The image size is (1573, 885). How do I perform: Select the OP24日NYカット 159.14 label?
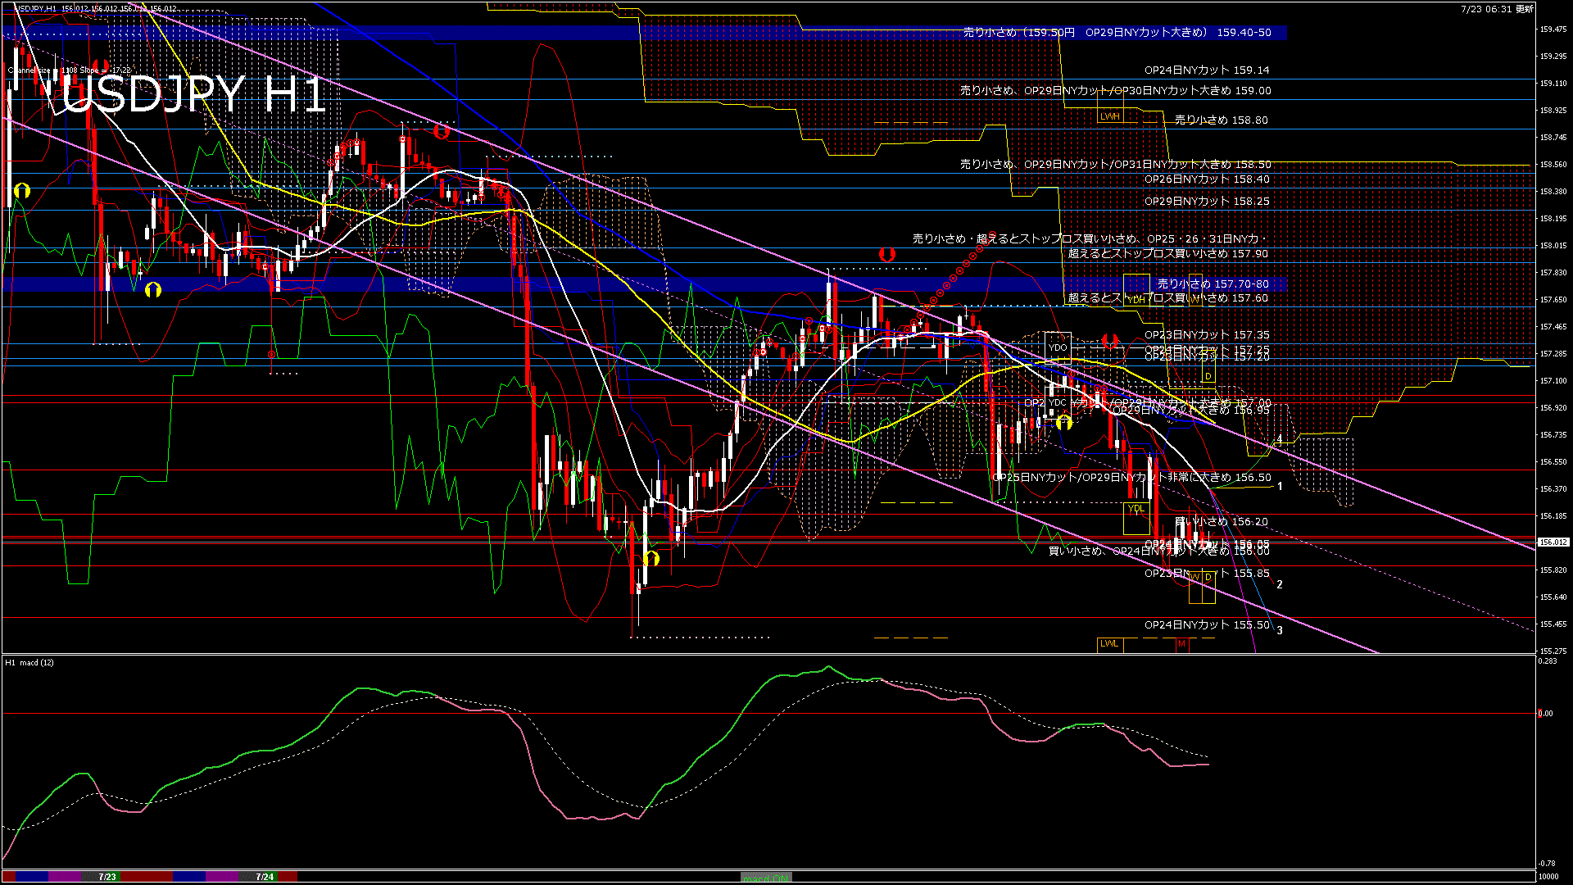(x=1207, y=70)
